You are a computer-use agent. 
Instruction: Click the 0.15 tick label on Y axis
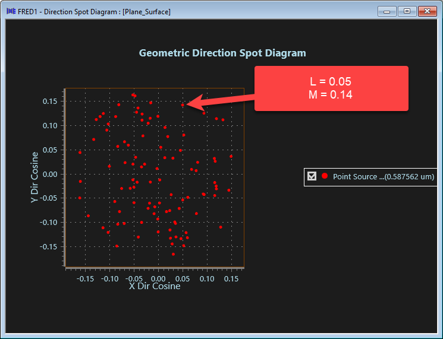(x=49, y=102)
